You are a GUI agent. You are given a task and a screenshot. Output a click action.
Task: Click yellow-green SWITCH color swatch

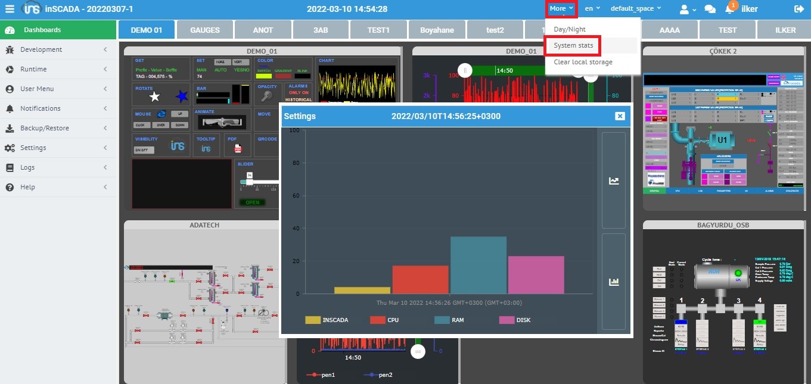pos(264,77)
